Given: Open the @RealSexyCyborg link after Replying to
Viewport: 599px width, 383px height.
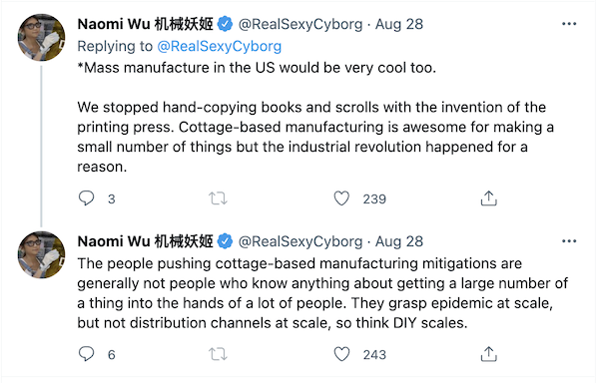Looking at the screenshot, I should 220,46.
